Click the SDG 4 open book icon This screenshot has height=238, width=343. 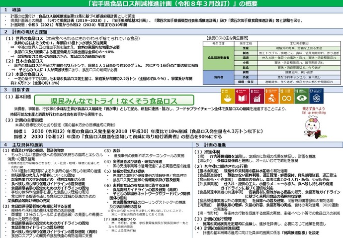point(243,96)
